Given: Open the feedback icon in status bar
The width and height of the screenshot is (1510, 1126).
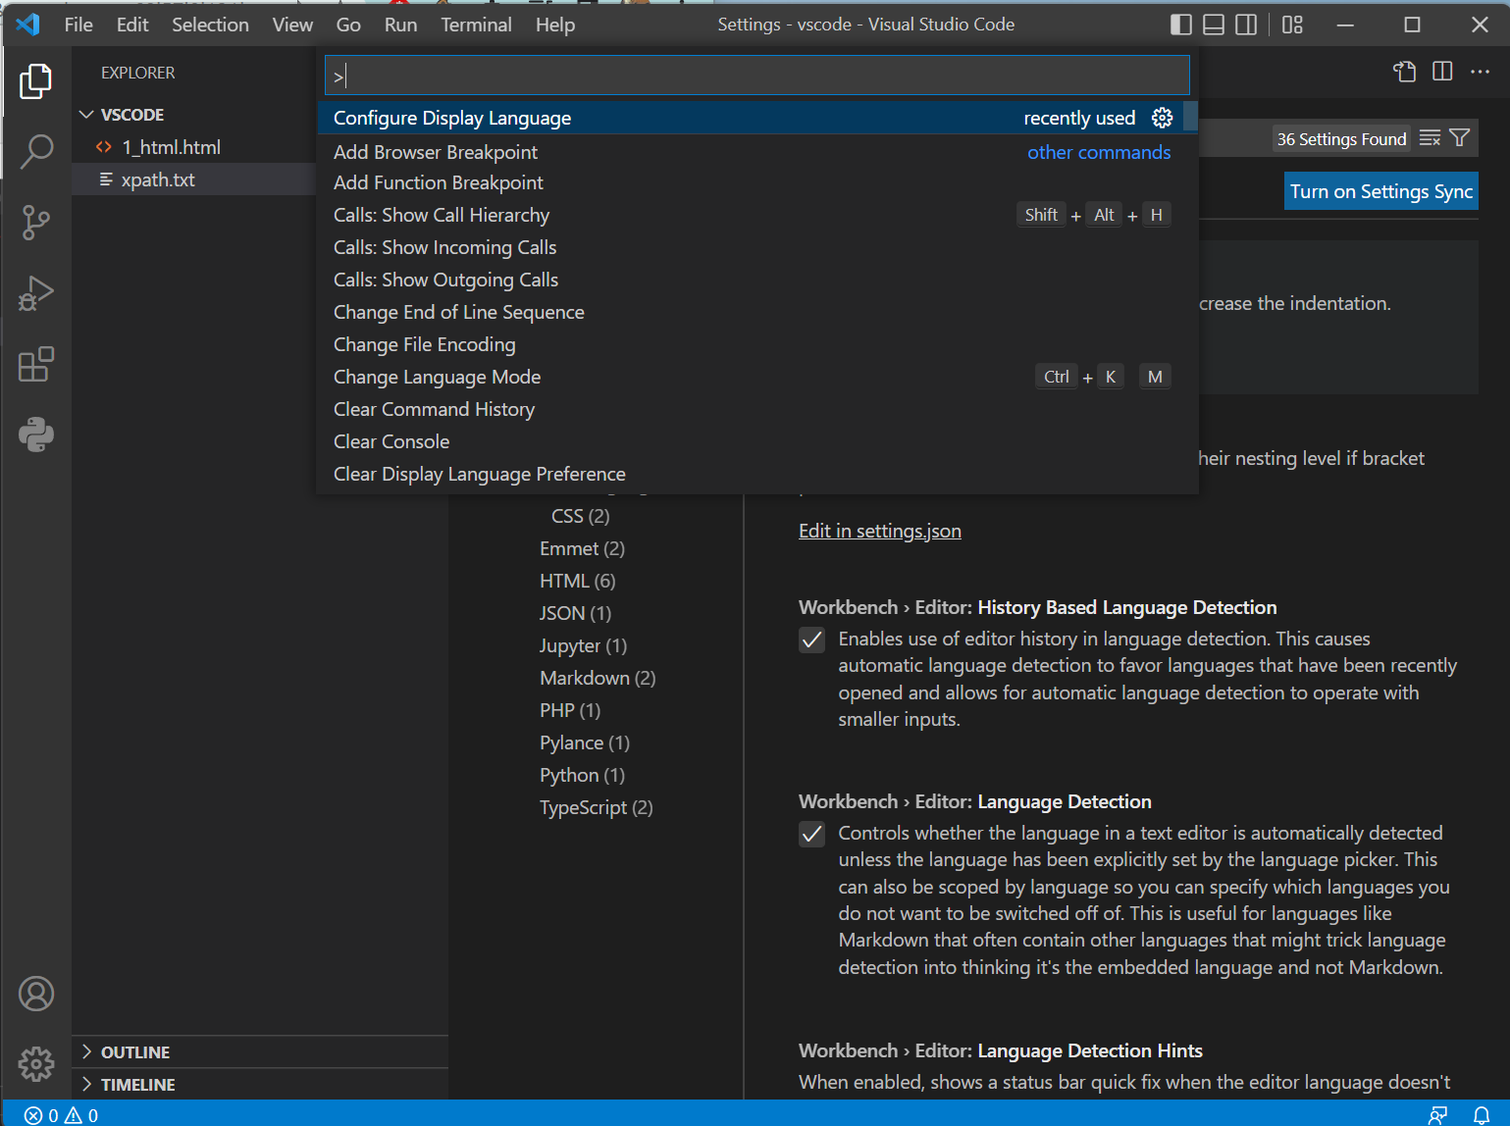Looking at the screenshot, I should pyautogui.click(x=1438, y=1115).
